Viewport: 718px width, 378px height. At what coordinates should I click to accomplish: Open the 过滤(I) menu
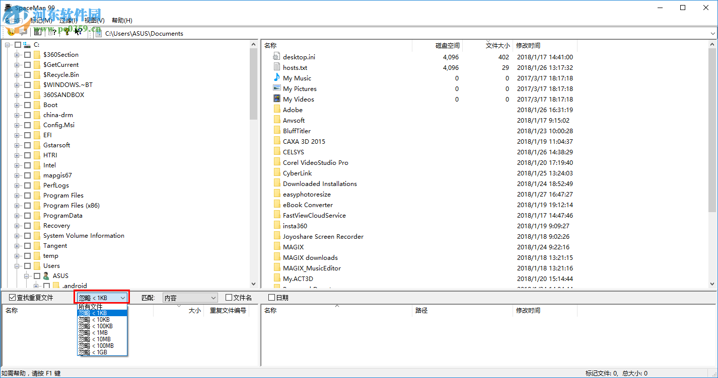tap(68, 21)
